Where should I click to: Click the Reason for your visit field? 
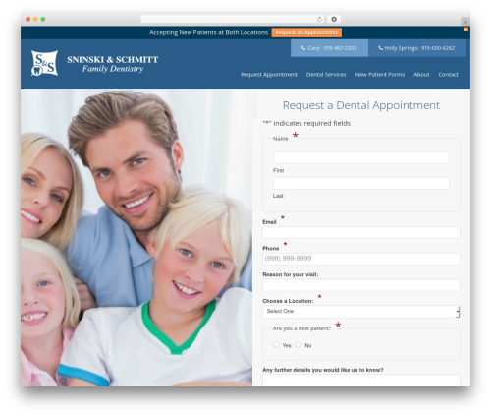coord(361,285)
